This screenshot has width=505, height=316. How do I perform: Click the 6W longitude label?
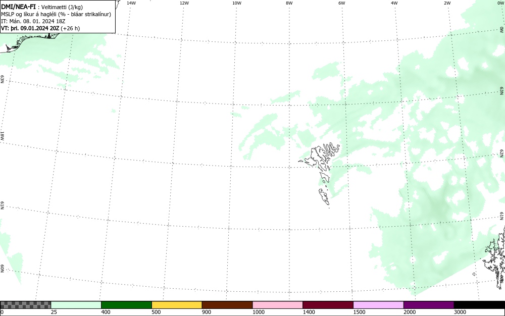coord(342,3)
